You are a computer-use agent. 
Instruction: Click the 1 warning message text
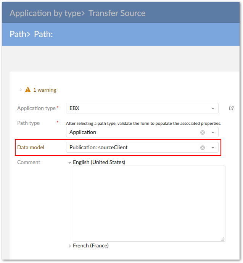(45, 90)
